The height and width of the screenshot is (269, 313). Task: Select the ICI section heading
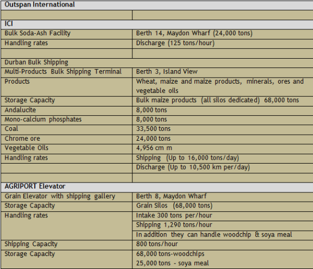point(157,24)
